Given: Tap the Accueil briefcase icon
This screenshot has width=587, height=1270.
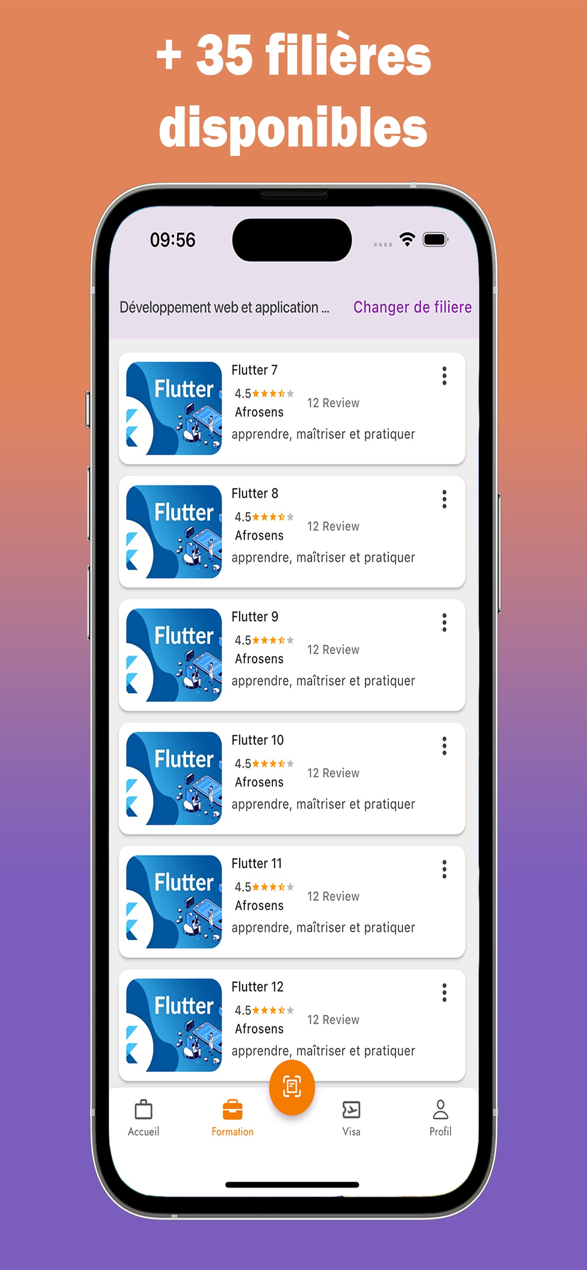Looking at the screenshot, I should point(144,1109).
